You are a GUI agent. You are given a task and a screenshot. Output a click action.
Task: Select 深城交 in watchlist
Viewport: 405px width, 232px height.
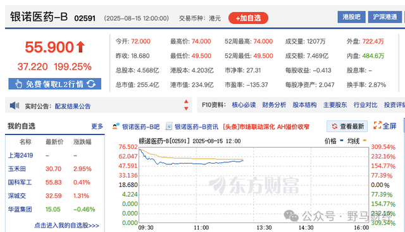pos(17,196)
